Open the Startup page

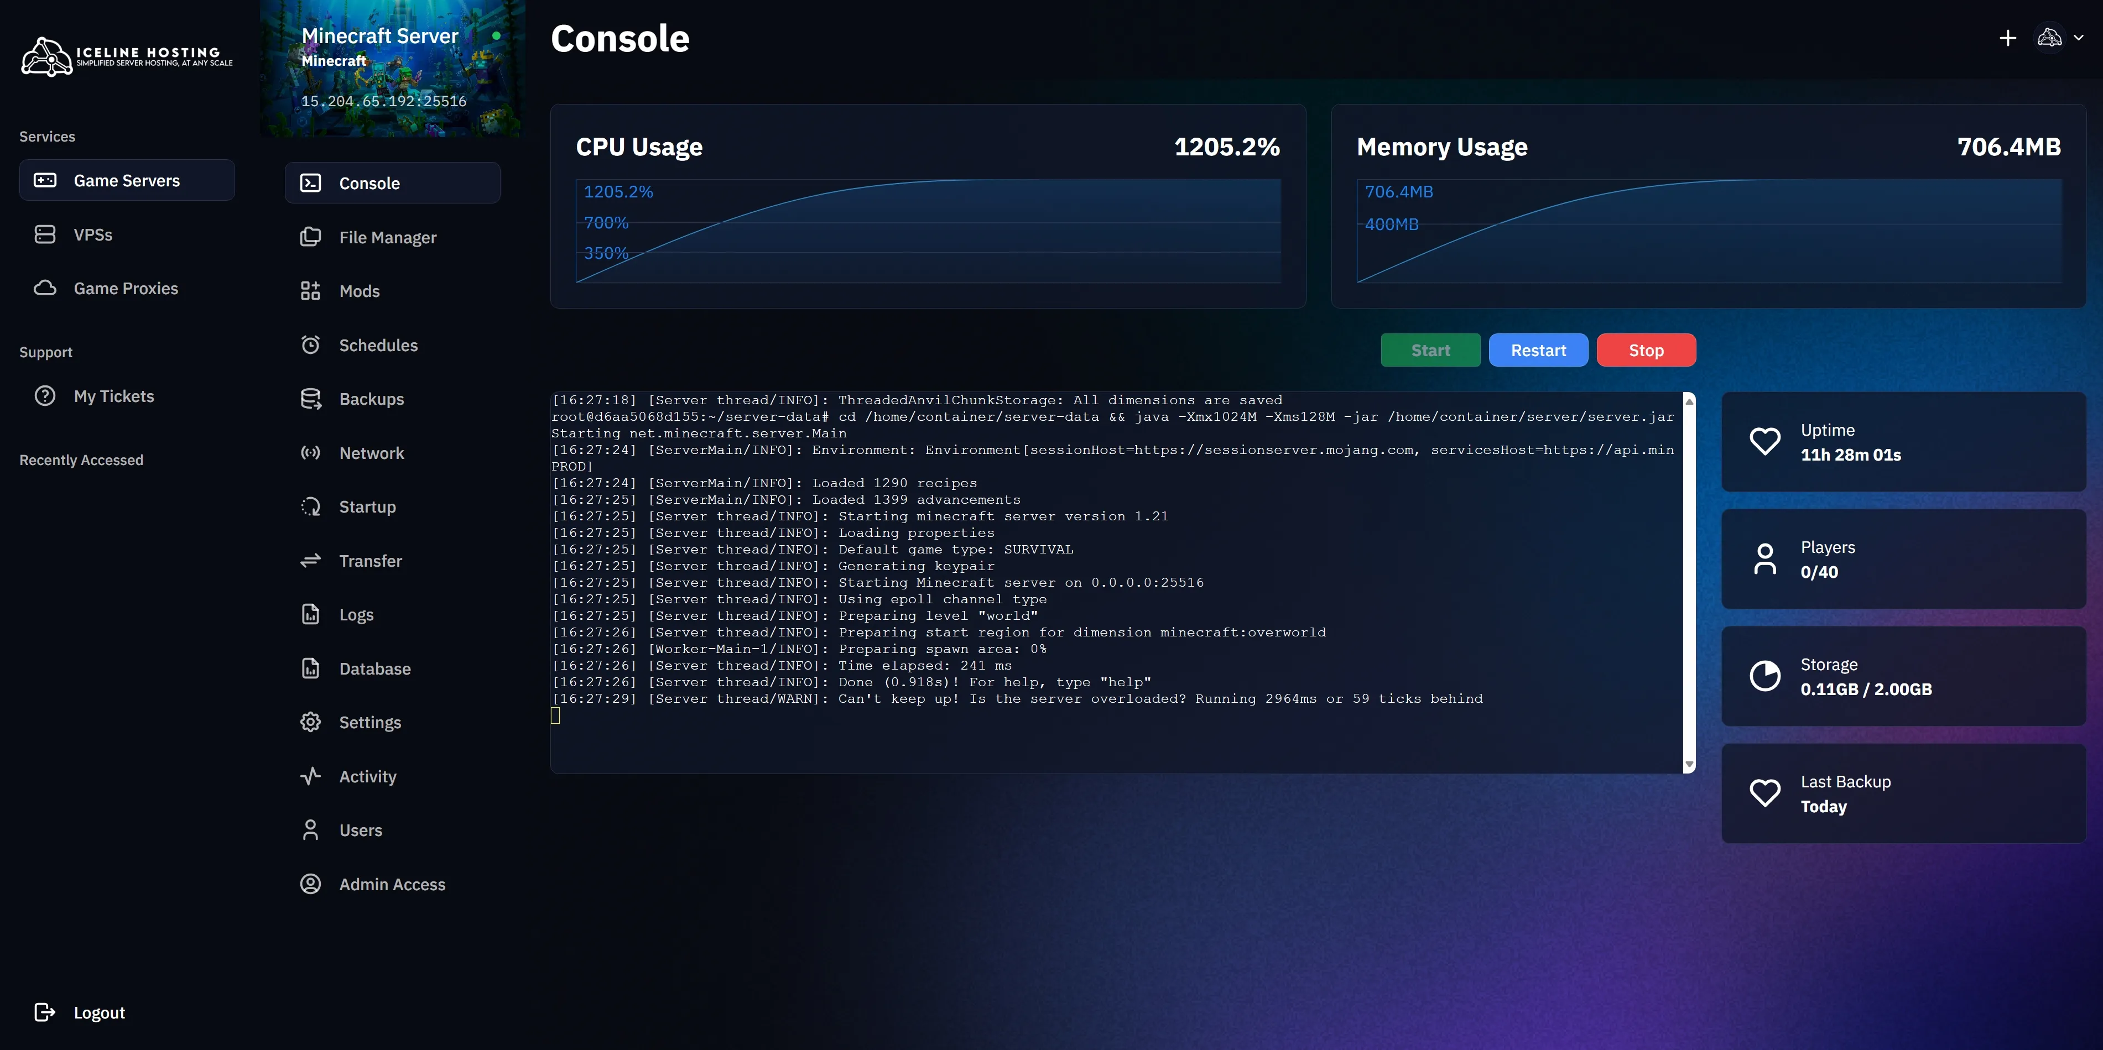(393, 506)
